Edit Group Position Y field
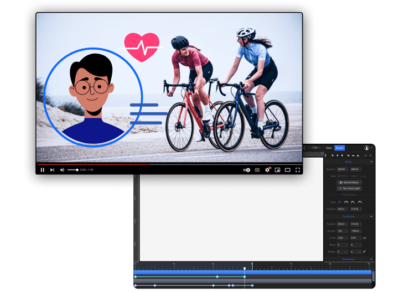 pyautogui.click(x=356, y=169)
